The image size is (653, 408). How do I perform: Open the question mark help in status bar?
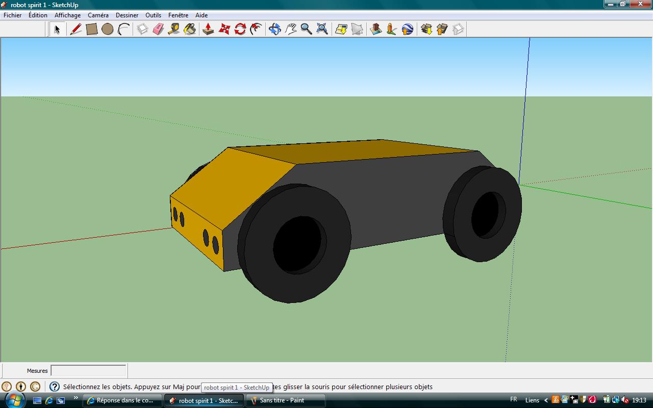55,387
